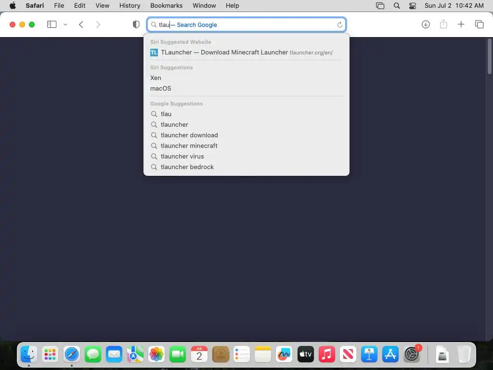
Task: Open Music from the Dock
Action: (x=327, y=354)
